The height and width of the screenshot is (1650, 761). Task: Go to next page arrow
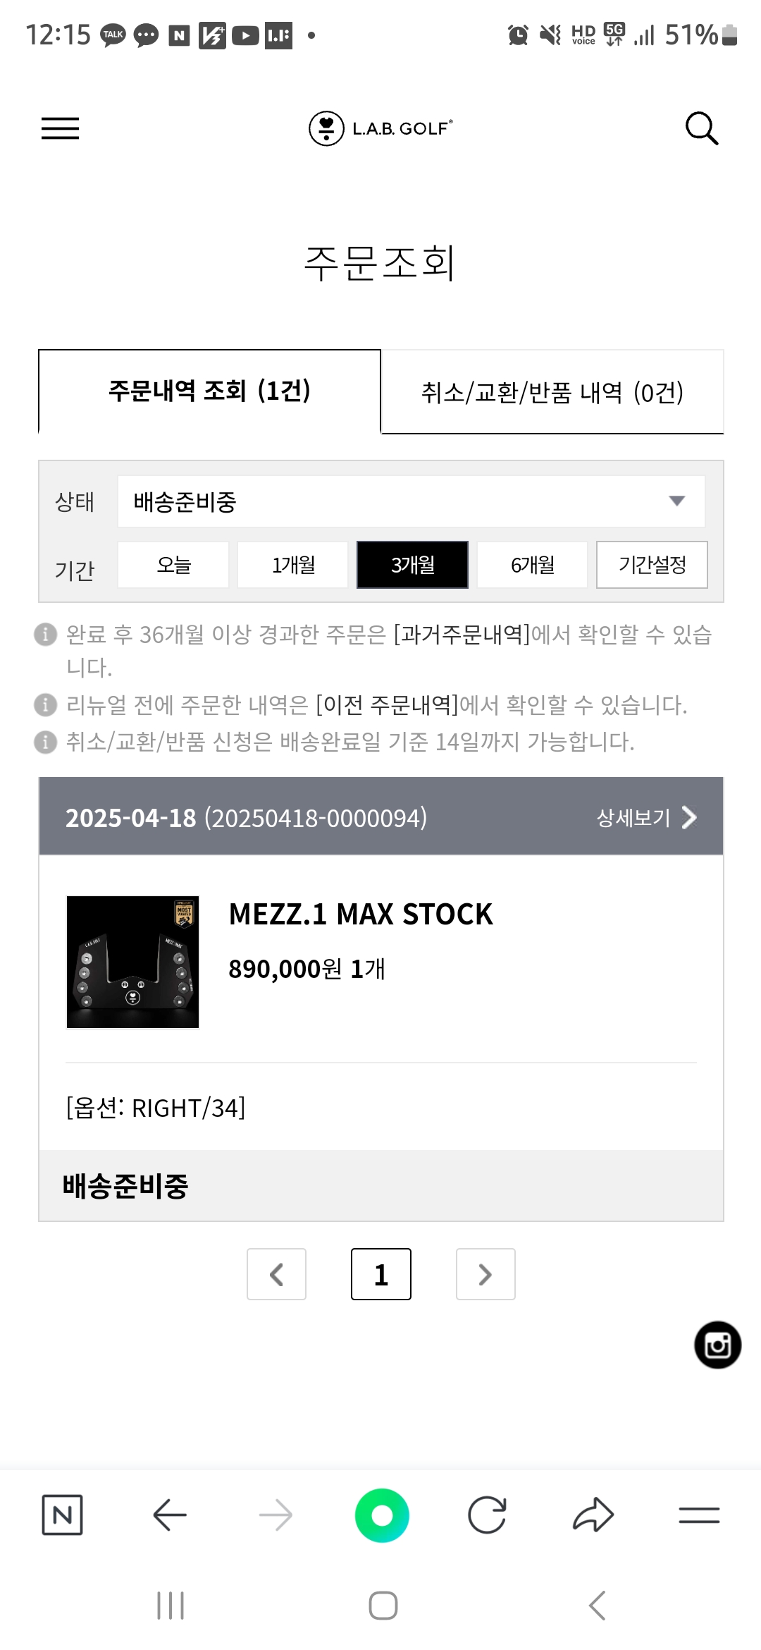pos(485,1274)
